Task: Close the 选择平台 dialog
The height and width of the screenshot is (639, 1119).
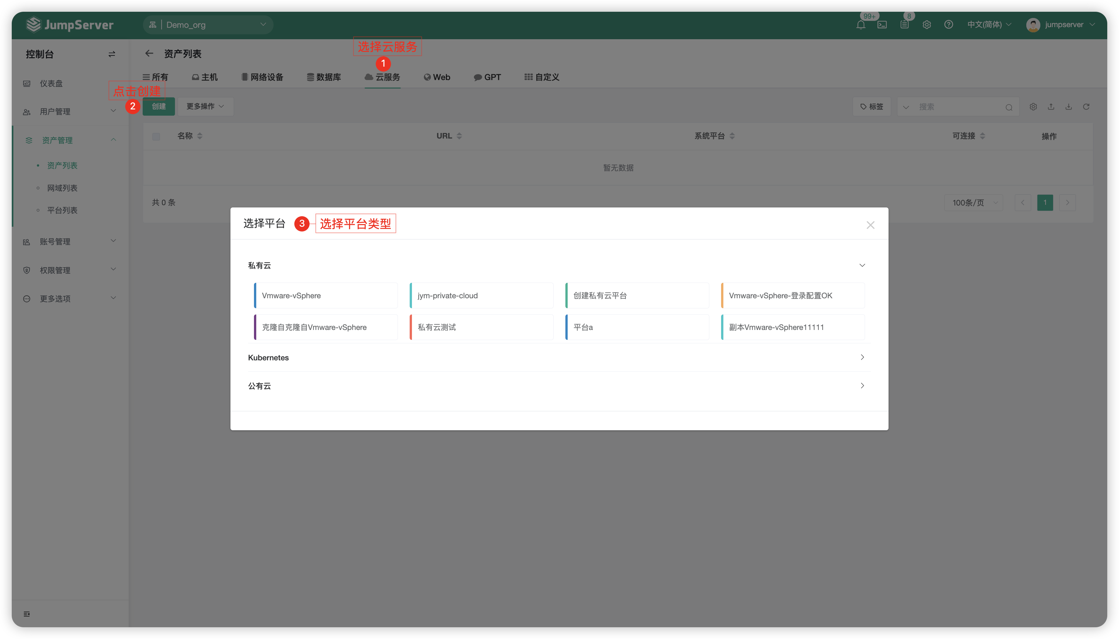Action: tap(870, 225)
